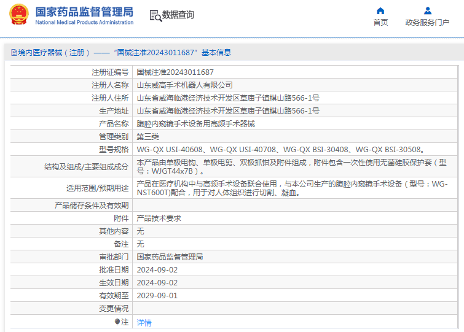Click the 首页 home icon
Screen dimensions: 464x332
click(x=380, y=11)
